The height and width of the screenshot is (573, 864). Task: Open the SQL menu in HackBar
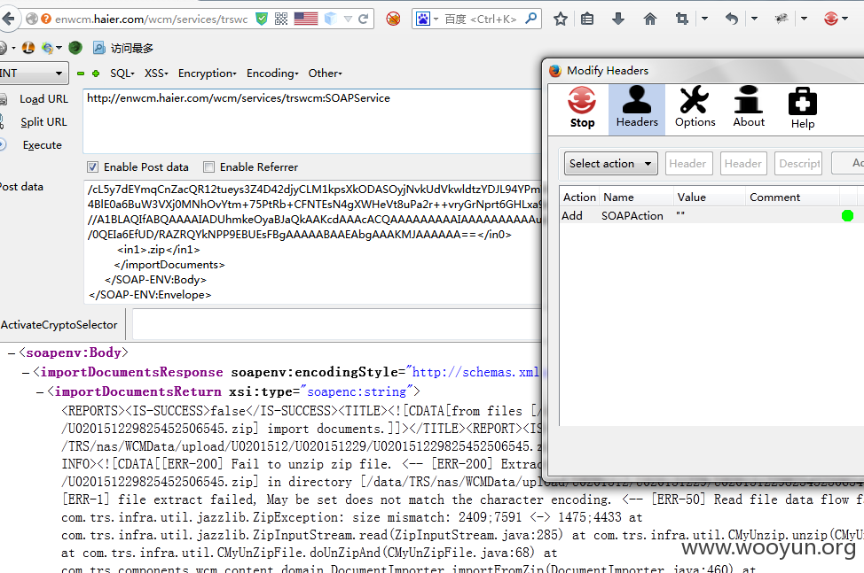[122, 74]
